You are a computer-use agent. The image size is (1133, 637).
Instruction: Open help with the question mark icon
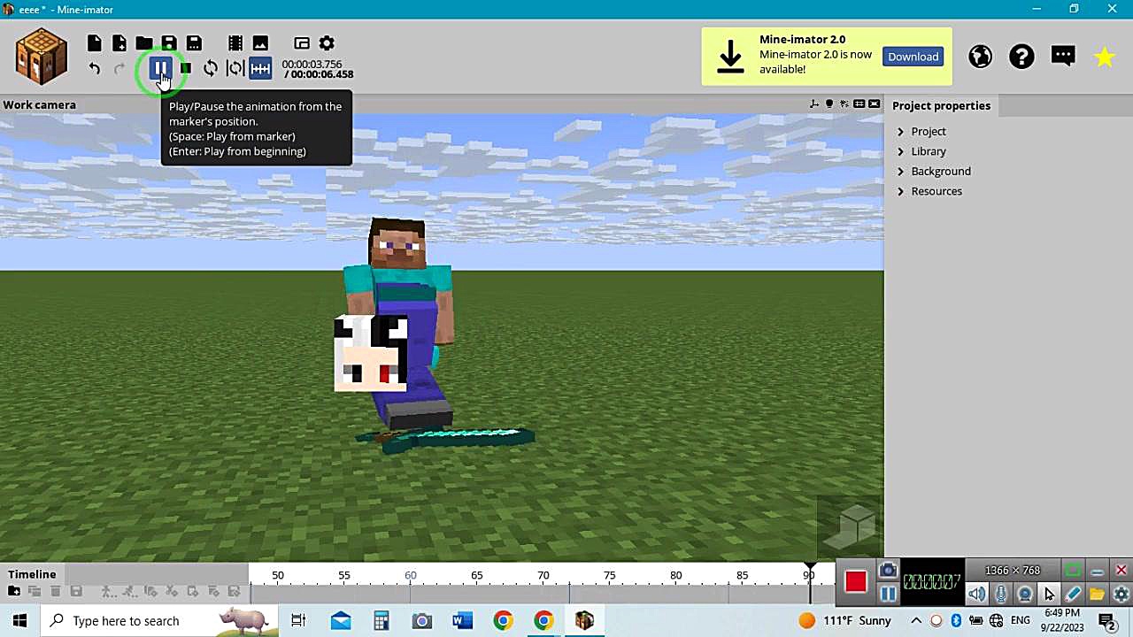(1021, 57)
